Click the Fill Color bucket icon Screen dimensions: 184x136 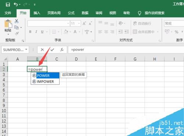66,32
